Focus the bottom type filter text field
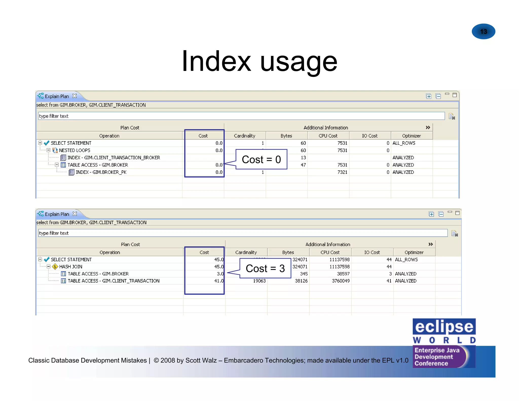Screen dimensions: 519x401 tap(243, 233)
